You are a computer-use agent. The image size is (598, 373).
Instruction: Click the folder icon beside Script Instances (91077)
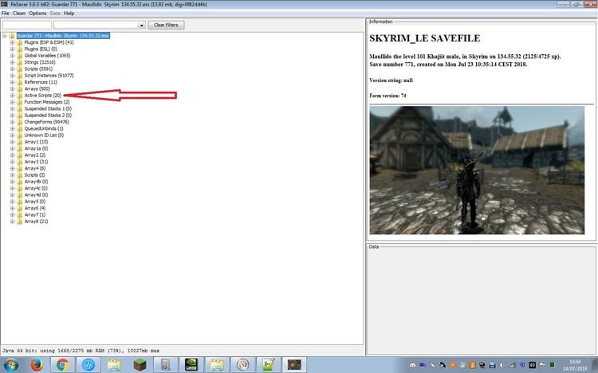point(19,76)
